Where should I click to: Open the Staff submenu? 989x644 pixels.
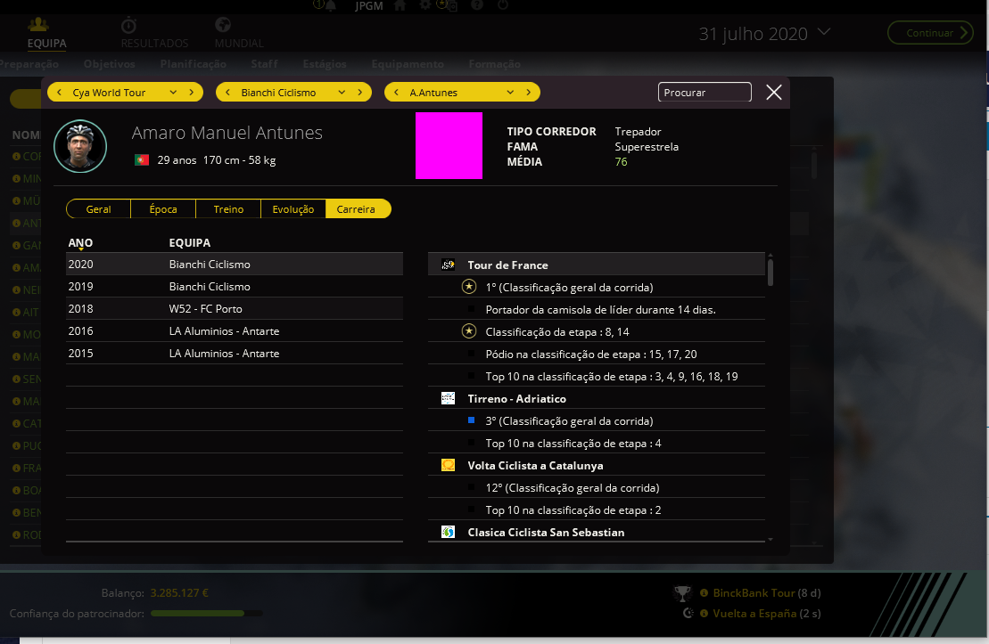(x=264, y=63)
